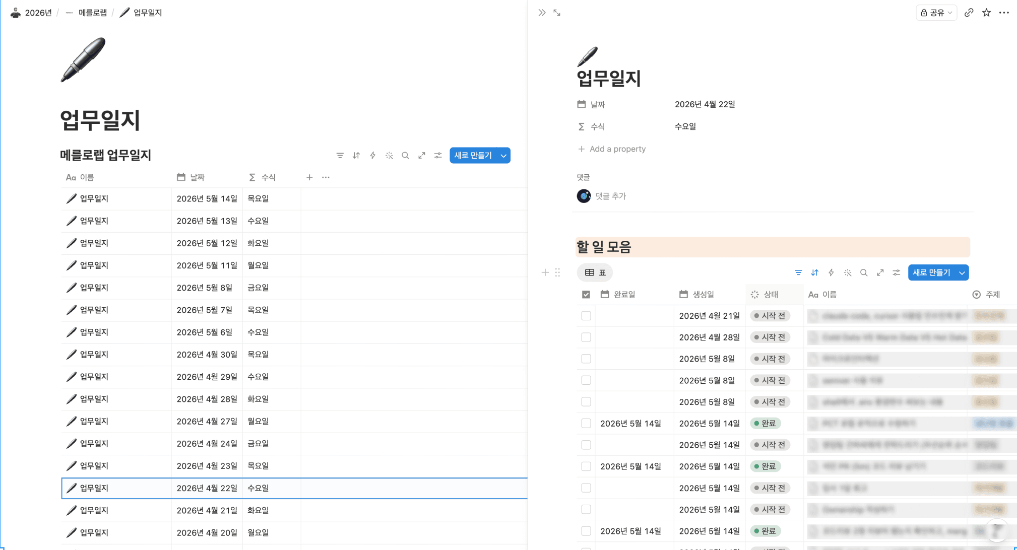Copy page link icon in top bar
This screenshot has height=550, width=1017.
pos(969,13)
